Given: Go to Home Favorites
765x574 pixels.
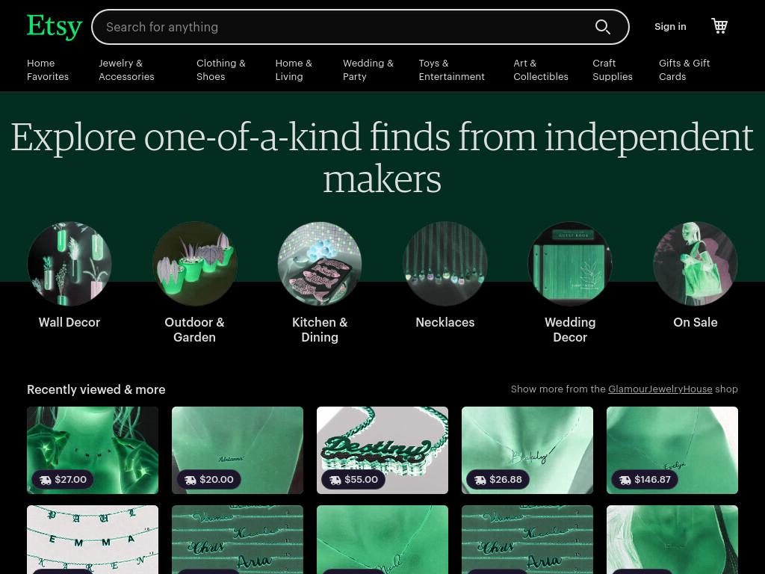Looking at the screenshot, I should tap(48, 70).
